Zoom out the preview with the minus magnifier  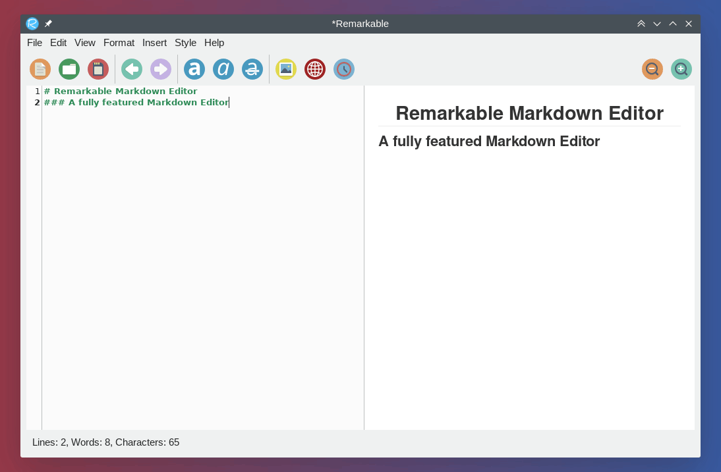[652, 69]
